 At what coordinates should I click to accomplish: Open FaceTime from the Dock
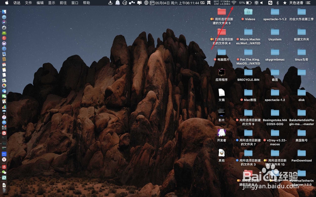pyautogui.click(x=4, y=96)
